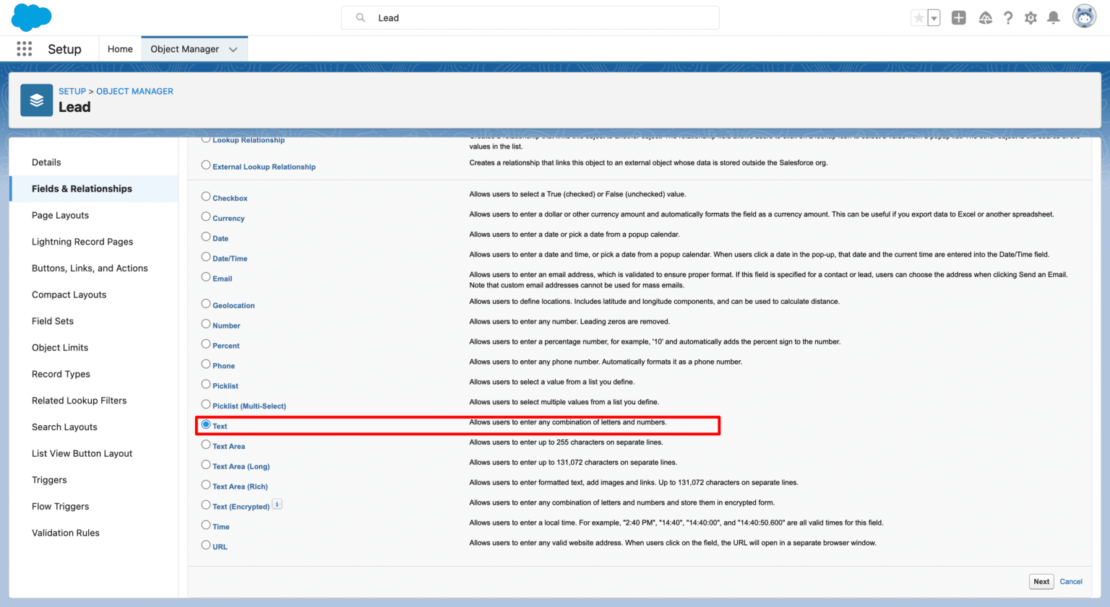Select the Text Area (Rich) data type
The height and width of the screenshot is (607, 1110).
click(x=205, y=486)
